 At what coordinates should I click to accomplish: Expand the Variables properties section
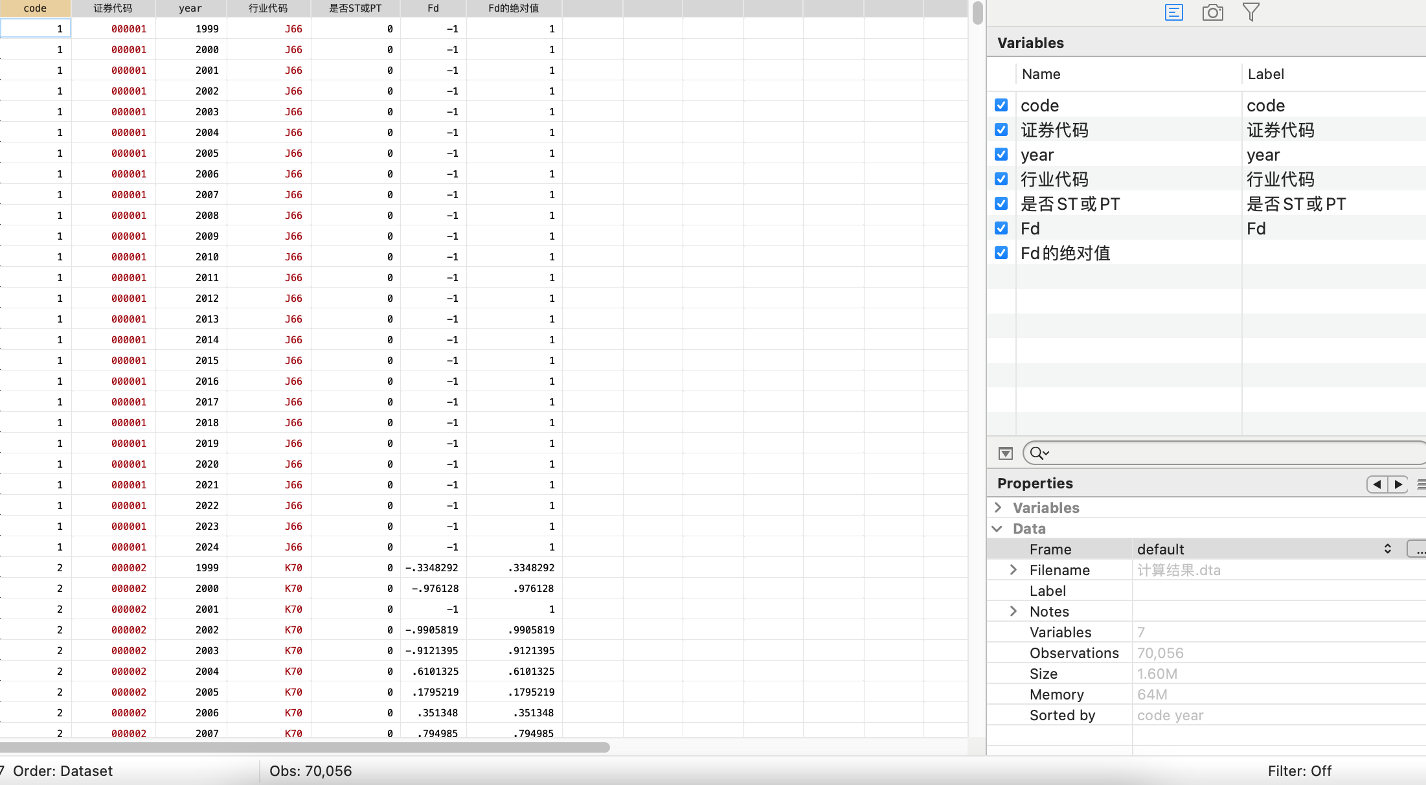pos(998,508)
